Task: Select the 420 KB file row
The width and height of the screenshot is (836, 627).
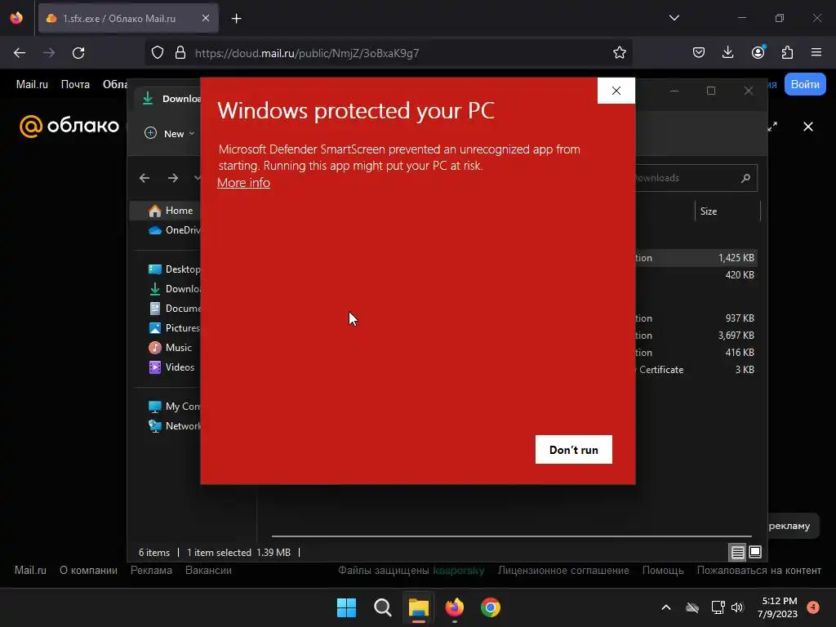Action: 696,274
